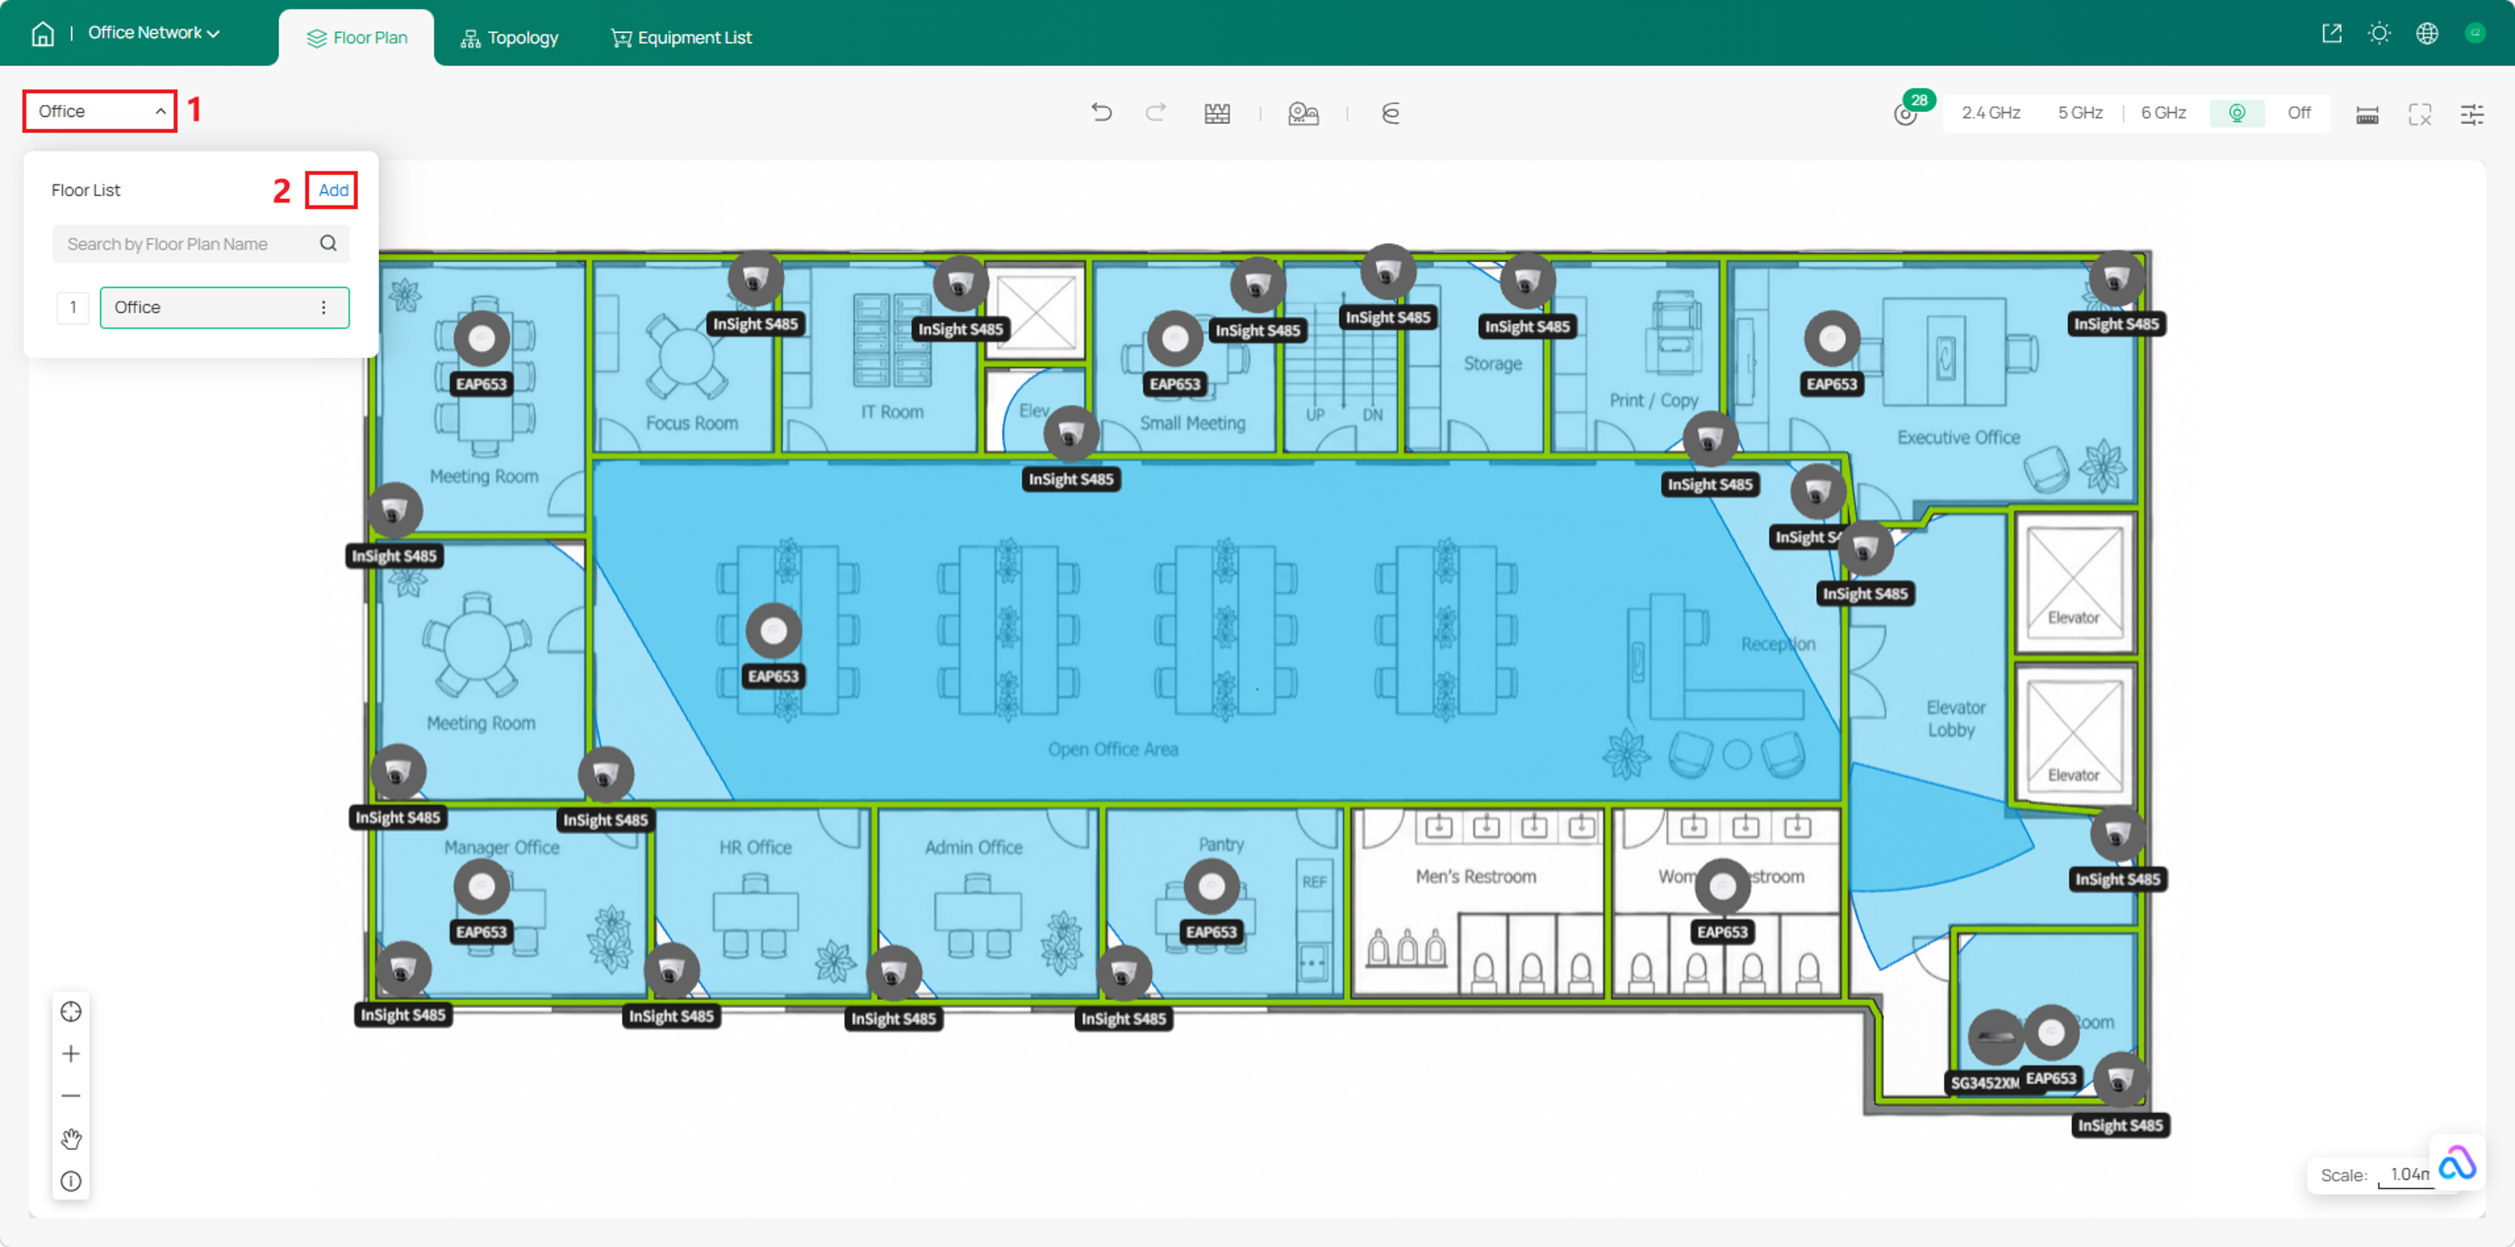Switch to the Topology tab

509,38
